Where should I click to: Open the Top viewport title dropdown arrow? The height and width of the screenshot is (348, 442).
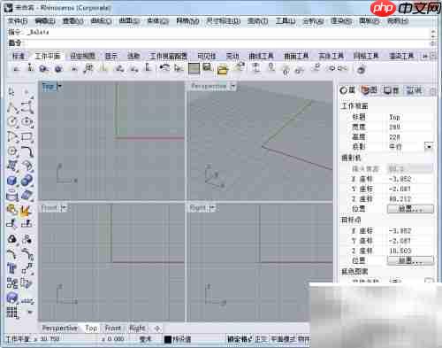[59, 87]
